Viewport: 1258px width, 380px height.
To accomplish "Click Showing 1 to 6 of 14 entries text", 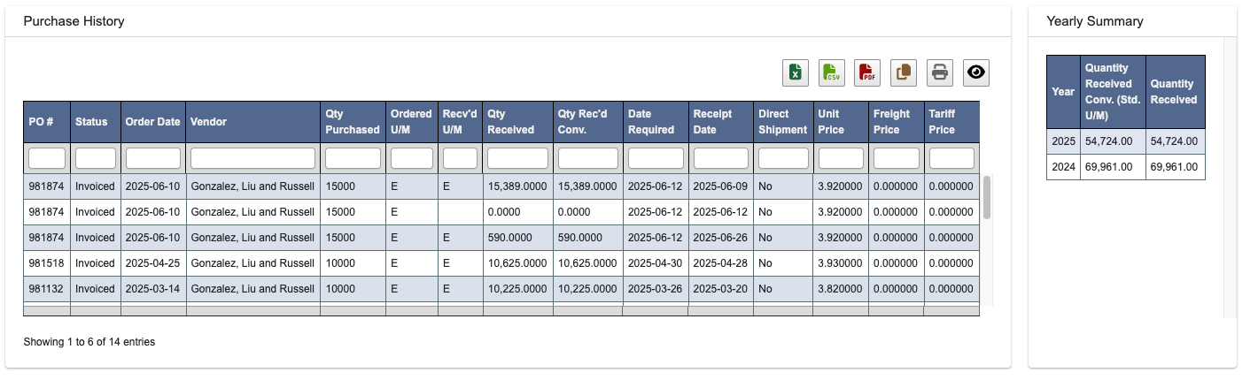I will (89, 342).
